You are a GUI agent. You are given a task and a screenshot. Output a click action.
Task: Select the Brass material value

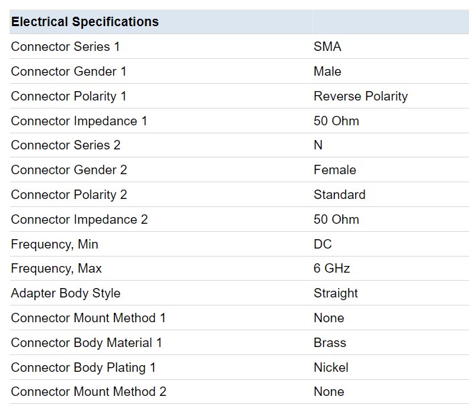[x=330, y=343]
